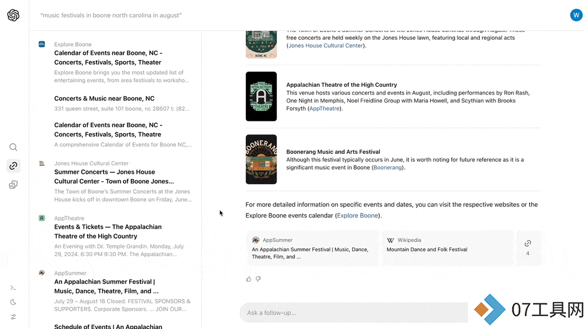The width and height of the screenshot is (585, 329).
Task: Open Events & Tickets Appalachian Theatre result
Action: (108, 232)
